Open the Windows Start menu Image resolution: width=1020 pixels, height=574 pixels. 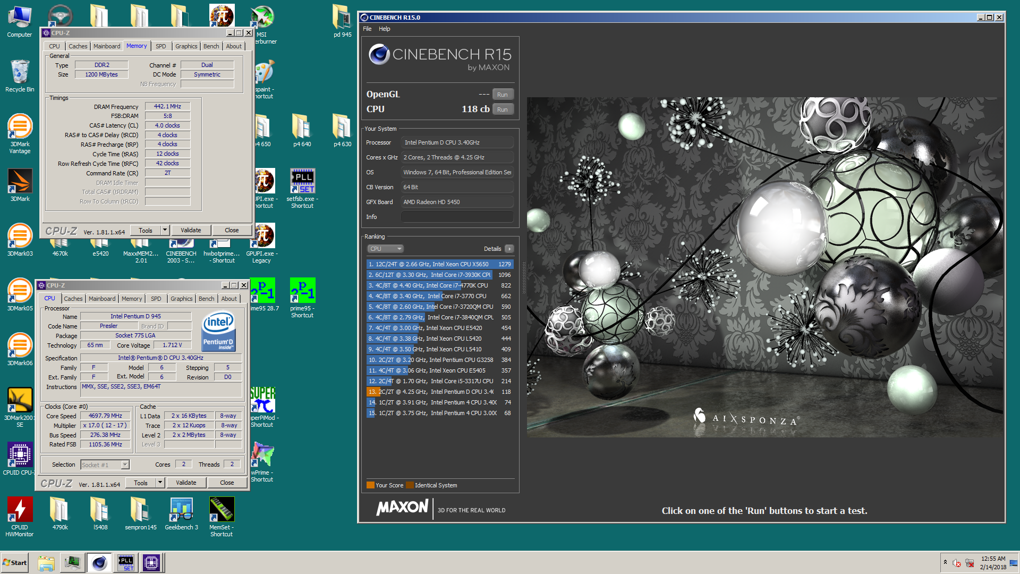15,563
